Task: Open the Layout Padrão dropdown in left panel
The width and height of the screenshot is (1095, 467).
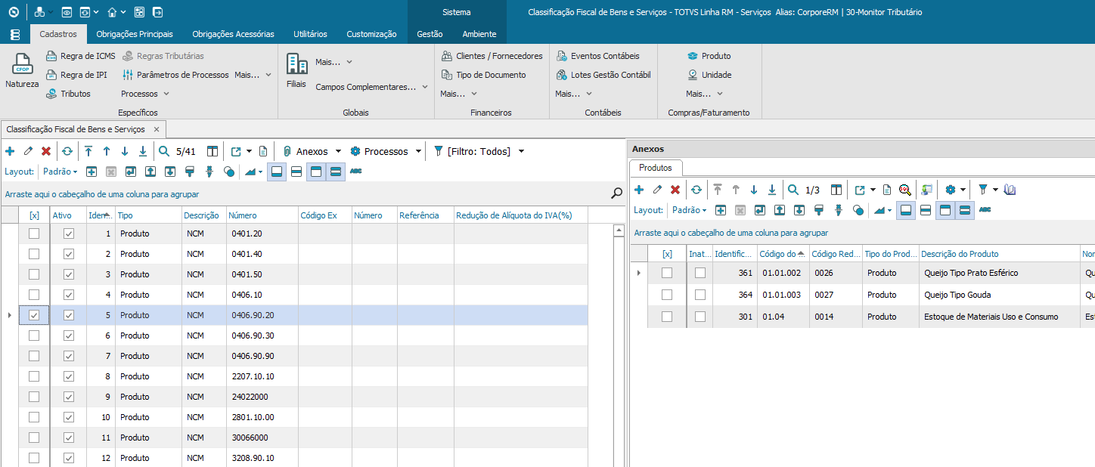Action: 60,172
